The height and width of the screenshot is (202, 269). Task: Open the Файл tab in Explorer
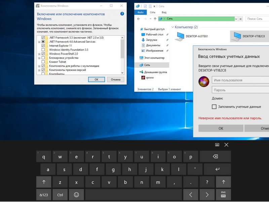(x=140, y=12)
